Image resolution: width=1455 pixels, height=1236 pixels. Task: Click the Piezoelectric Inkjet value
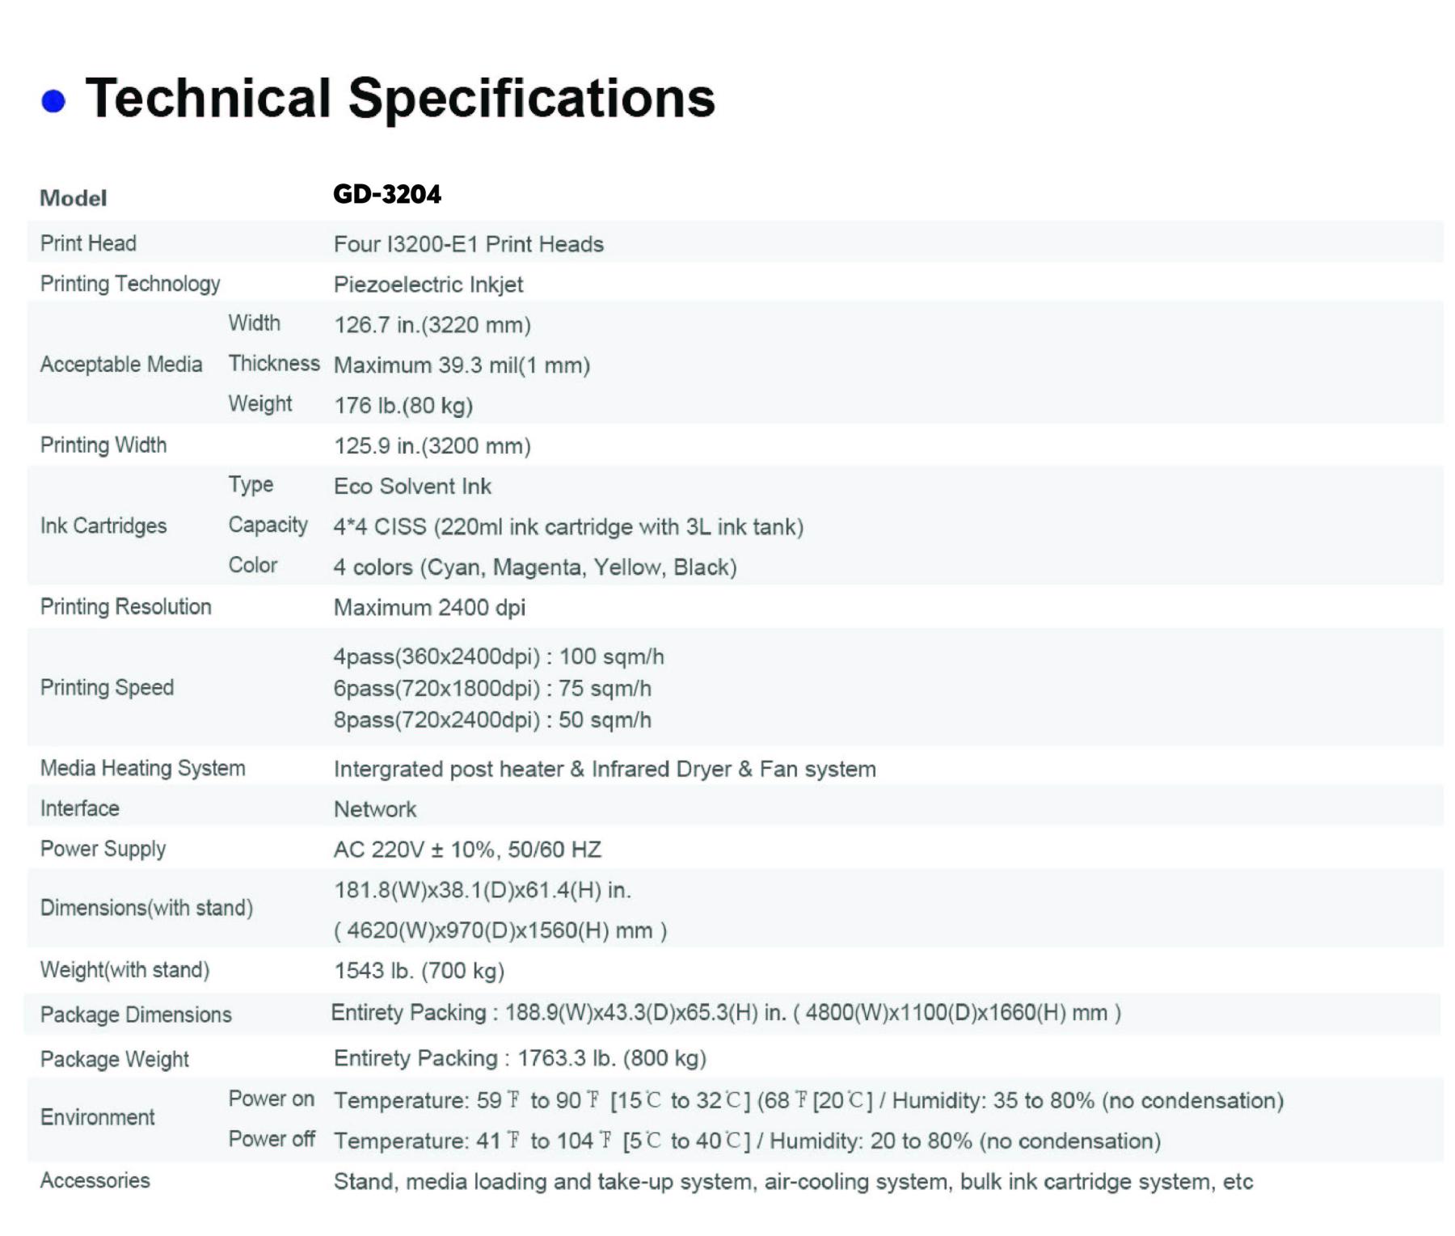[428, 285]
